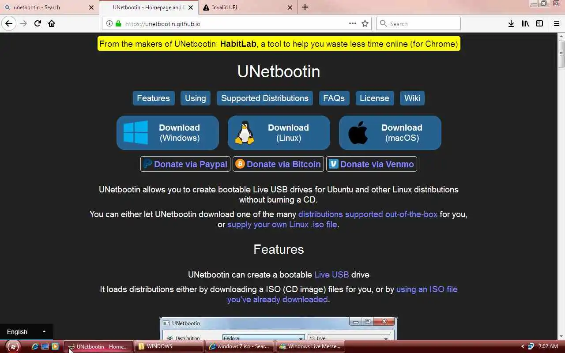
Task: Click Download (Windows) button
Action: pyautogui.click(x=168, y=133)
